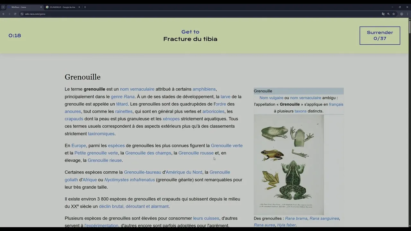This screenshot has height=231, width=411.
Task: Reload the wiki-race page
Action: click(15, 14)
